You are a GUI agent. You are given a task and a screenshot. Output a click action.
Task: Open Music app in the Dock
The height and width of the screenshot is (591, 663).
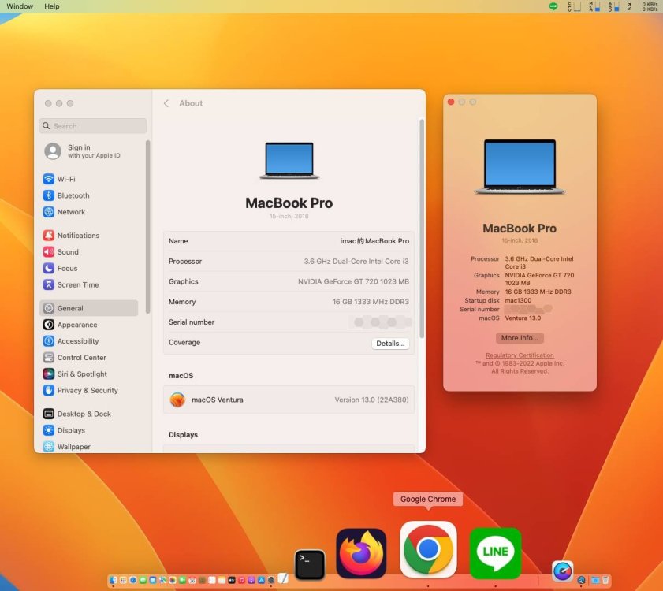pos(241,580)
